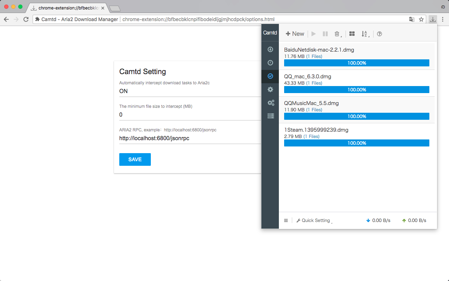Open a new browser tab
This screenshot has width=449, height=281.
click(115, 8)
